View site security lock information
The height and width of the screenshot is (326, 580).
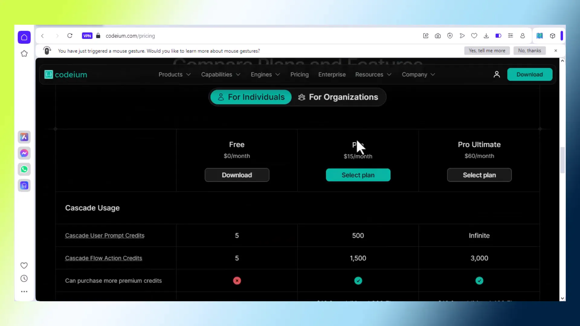[98, 36]
